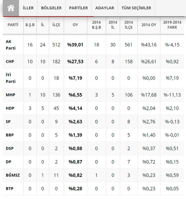Sort by the OY column header

[x=75, y=25]
